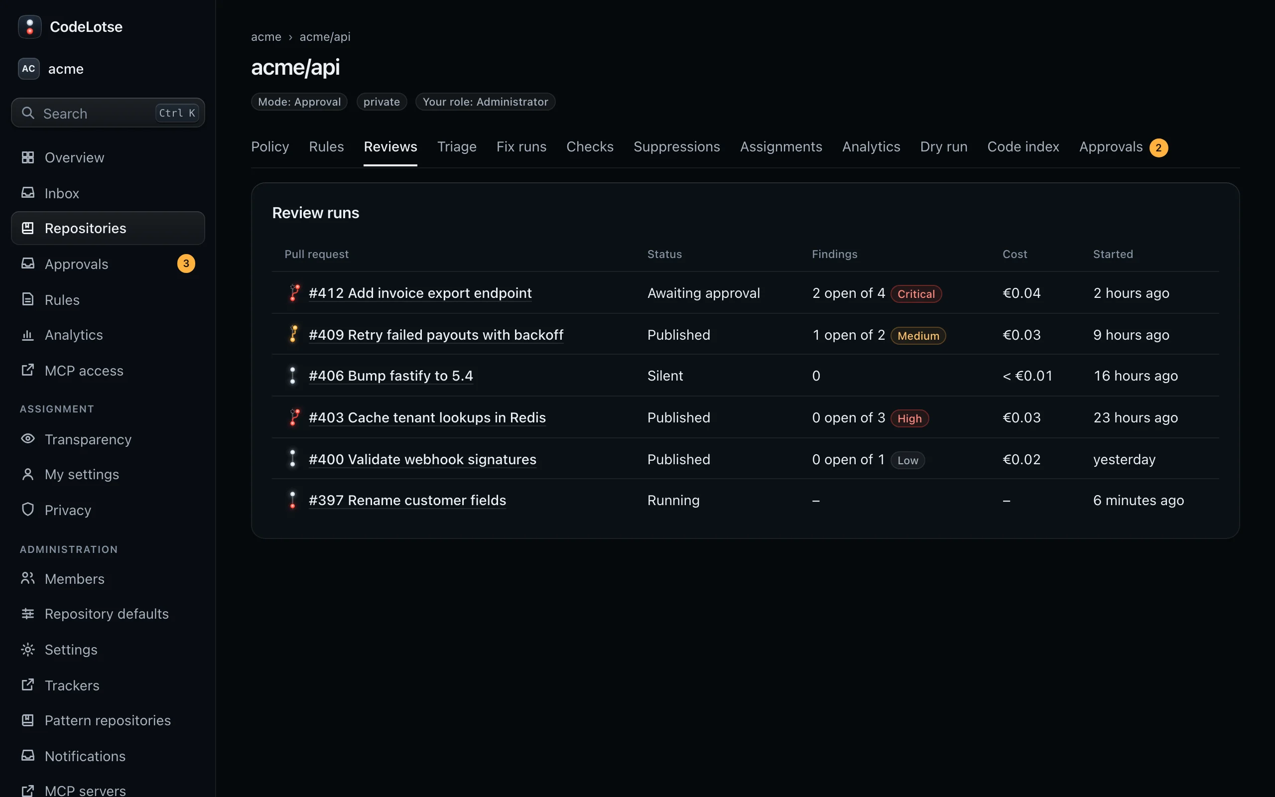
Task: Click the My settings person icon
Action: pyautogui.click(x=28, y=474)
